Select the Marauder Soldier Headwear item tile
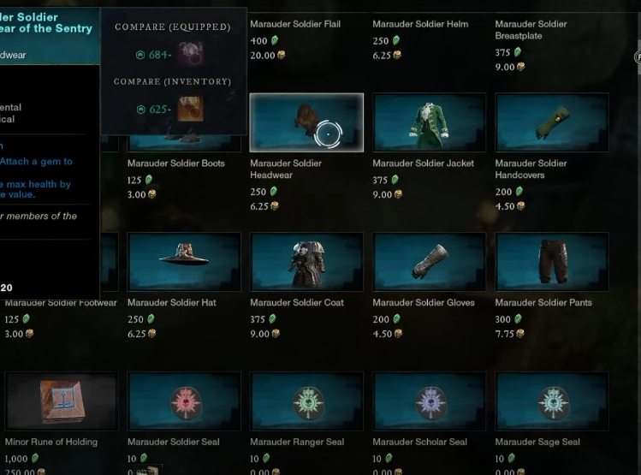Image resolution: width=641 pixels, height=475 pixels. (306, 122)
